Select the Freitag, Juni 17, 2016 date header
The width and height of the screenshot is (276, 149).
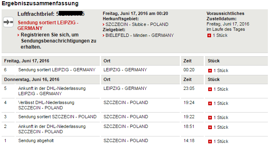click(x=26, y=61)
